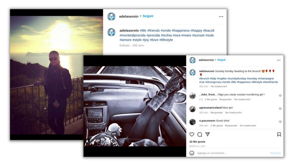The image size is (300, 168).
Task: Click adelaserein avatar in front post header
Action: point(193,60)
